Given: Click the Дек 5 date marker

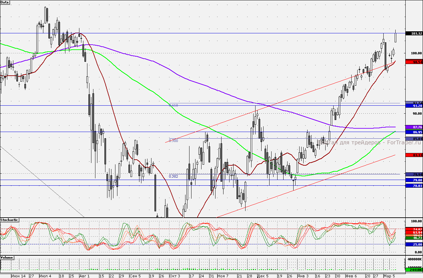Looking at the screenshot, I should 263,276.
